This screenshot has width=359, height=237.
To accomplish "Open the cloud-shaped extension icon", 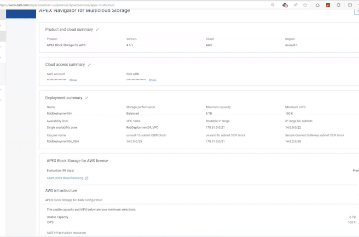I will point(317,5).
